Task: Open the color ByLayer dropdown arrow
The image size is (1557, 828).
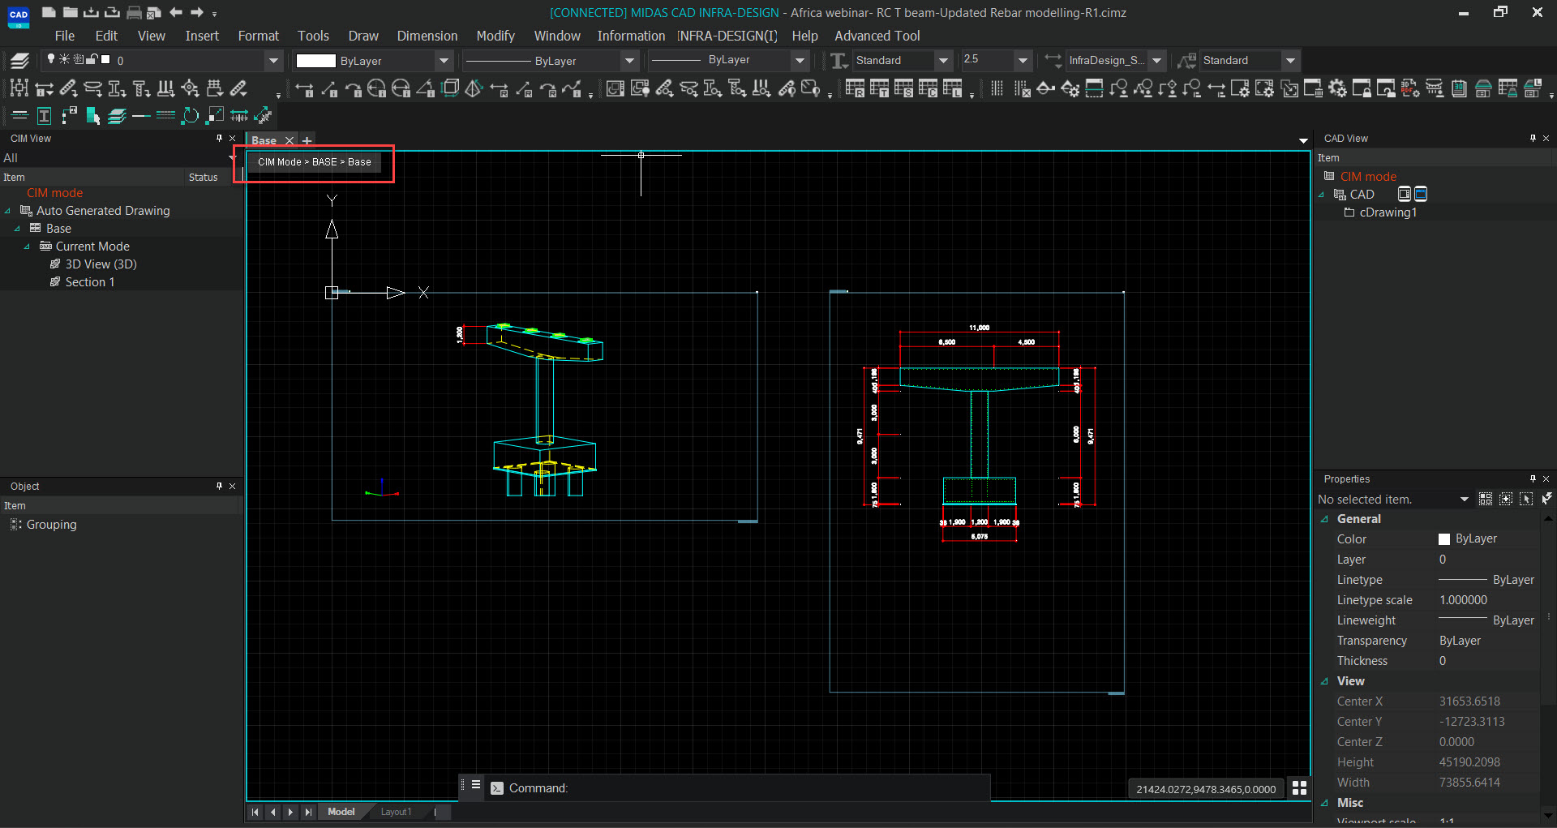Action: point(444,60)
